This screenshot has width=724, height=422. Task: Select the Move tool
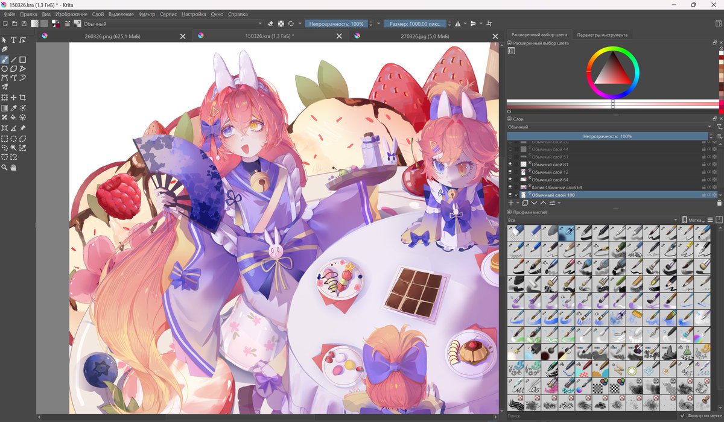click(x=14, y=97)
